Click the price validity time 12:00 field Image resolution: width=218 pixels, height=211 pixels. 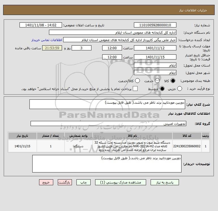click(x=112, y=57)
